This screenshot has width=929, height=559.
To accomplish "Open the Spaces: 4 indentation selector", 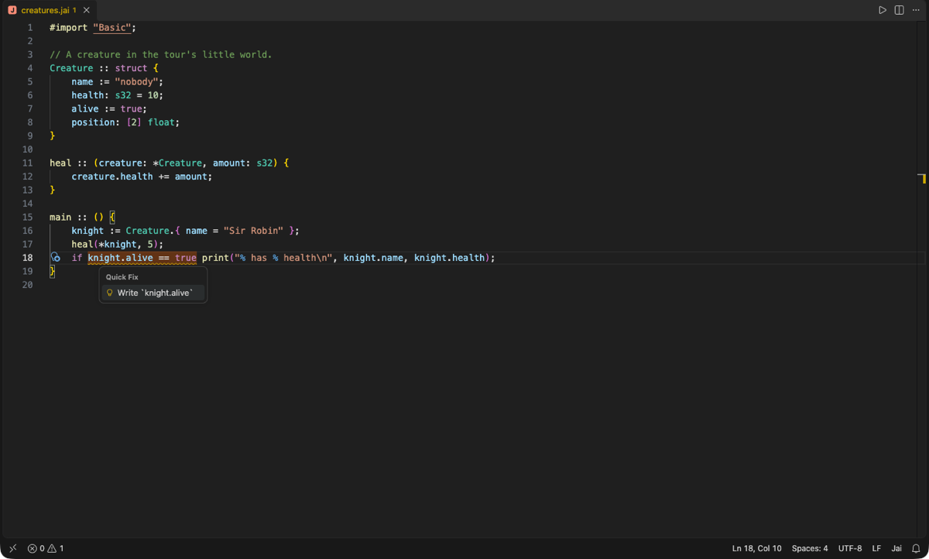I will (x=810, y=548).
